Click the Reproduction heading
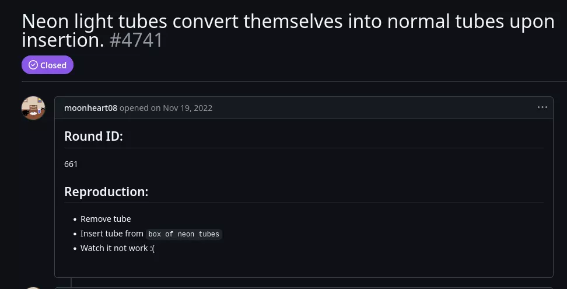 pos(106,191)
